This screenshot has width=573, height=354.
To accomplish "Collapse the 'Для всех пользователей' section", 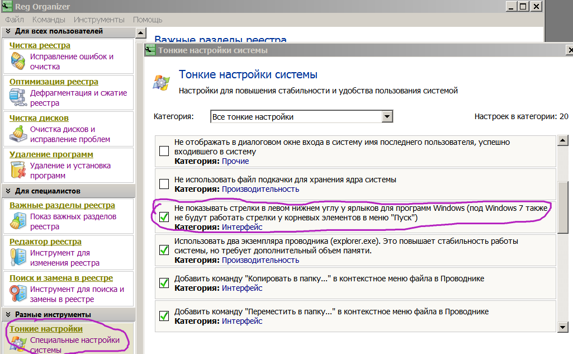I will tap(8, 31).
